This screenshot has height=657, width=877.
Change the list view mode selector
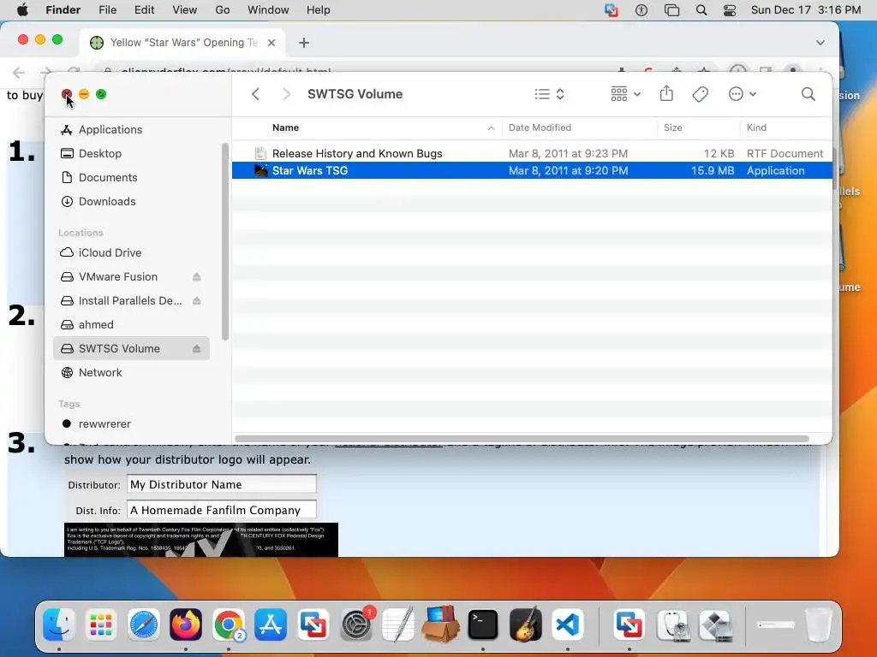(x=549, y=94)
